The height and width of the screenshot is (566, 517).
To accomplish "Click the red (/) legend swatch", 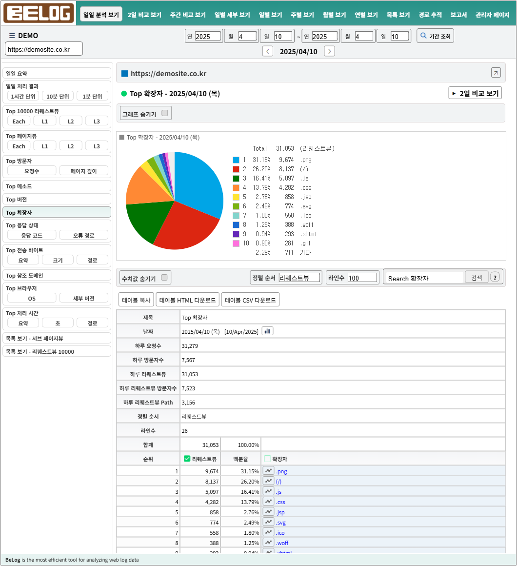I will [x=236, y=169].
